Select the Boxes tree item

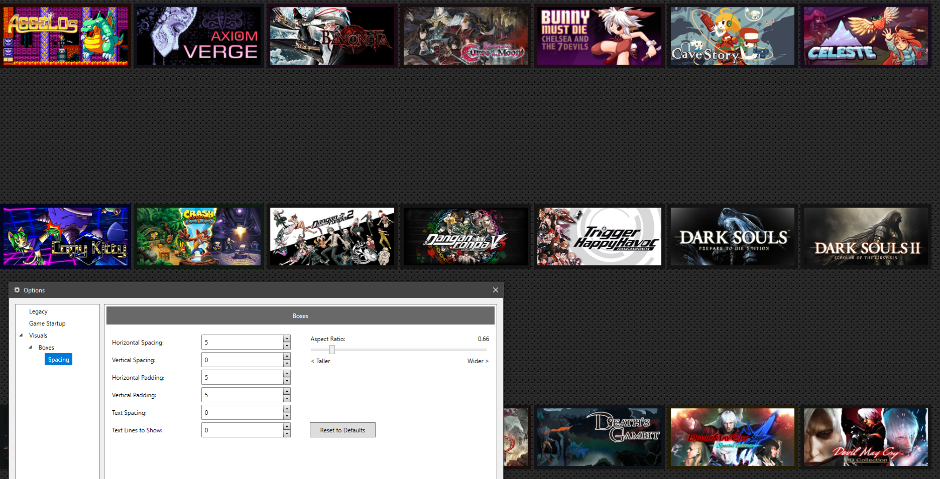46,348
